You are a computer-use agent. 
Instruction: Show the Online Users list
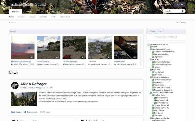pos(65,17)
